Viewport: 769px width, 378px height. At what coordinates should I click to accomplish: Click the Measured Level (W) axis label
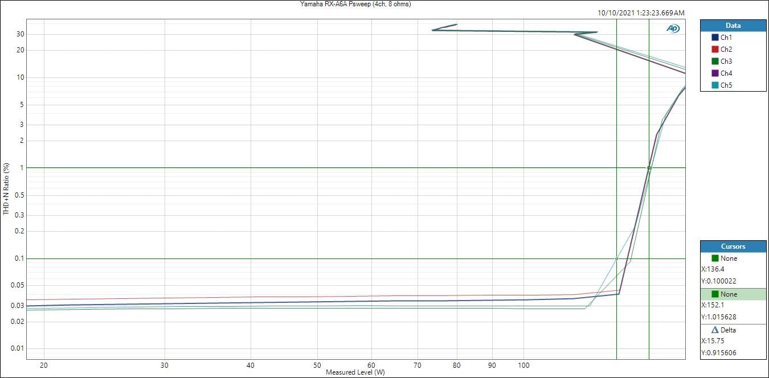[x=355, y=372]
